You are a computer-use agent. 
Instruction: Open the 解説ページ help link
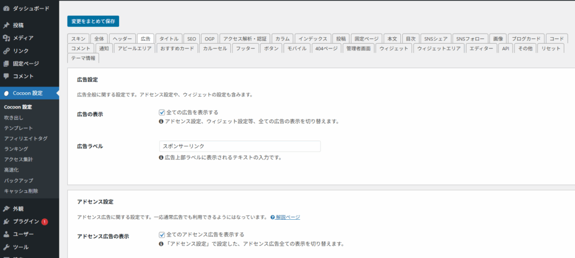[286, 218]
